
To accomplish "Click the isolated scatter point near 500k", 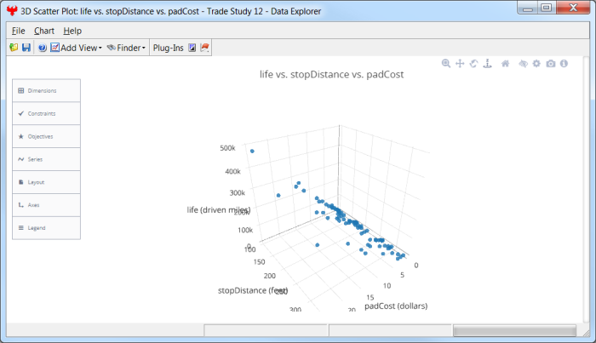I will coord(252,151).
